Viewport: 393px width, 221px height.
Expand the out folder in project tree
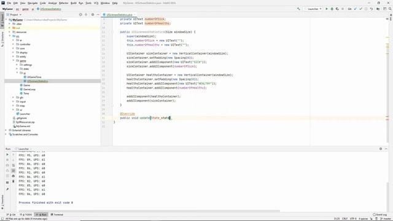[x=10, y=28]
